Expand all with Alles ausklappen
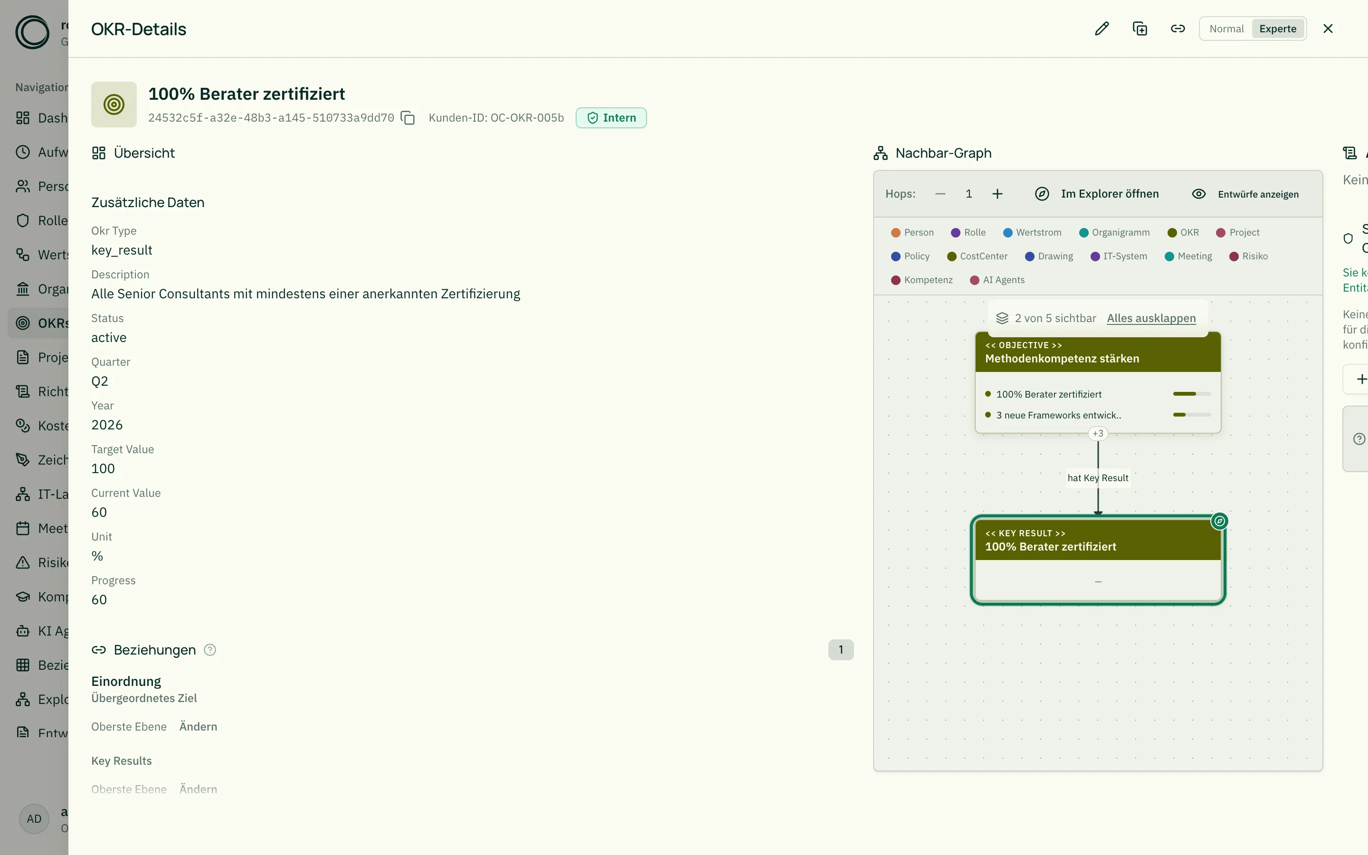Image resolution: width=1368 pixels, height=855 pixels. point(1151,318)
